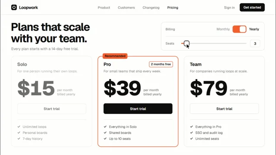Go to Customers in navigation
The width and height of the screenshot is (276, 155).
(x=126, y=8)
